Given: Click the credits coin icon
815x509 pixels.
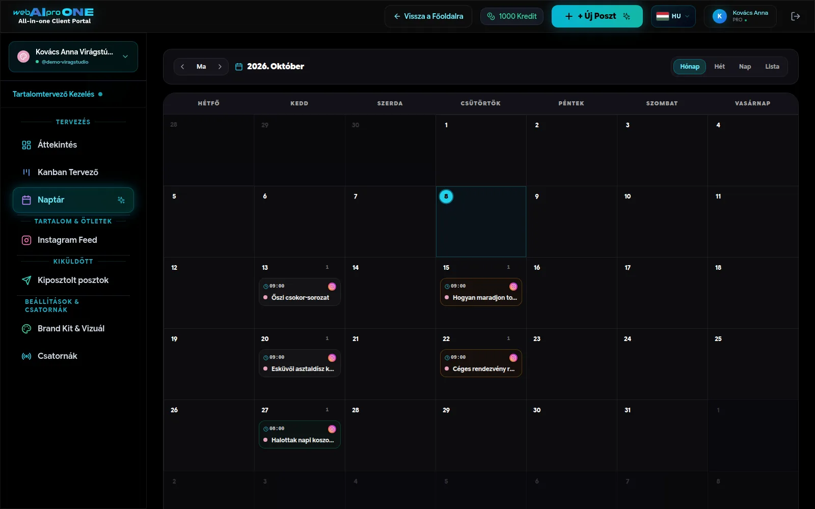Looking at the screenshot, I should click(x=491, y=16).
